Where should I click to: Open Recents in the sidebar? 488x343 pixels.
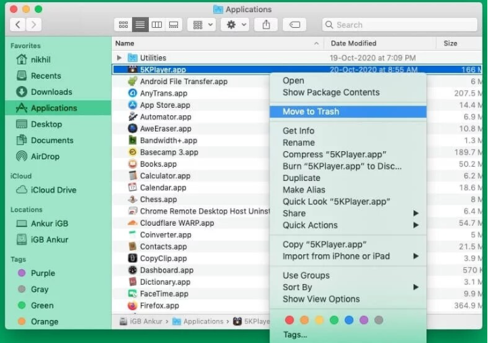58,76
